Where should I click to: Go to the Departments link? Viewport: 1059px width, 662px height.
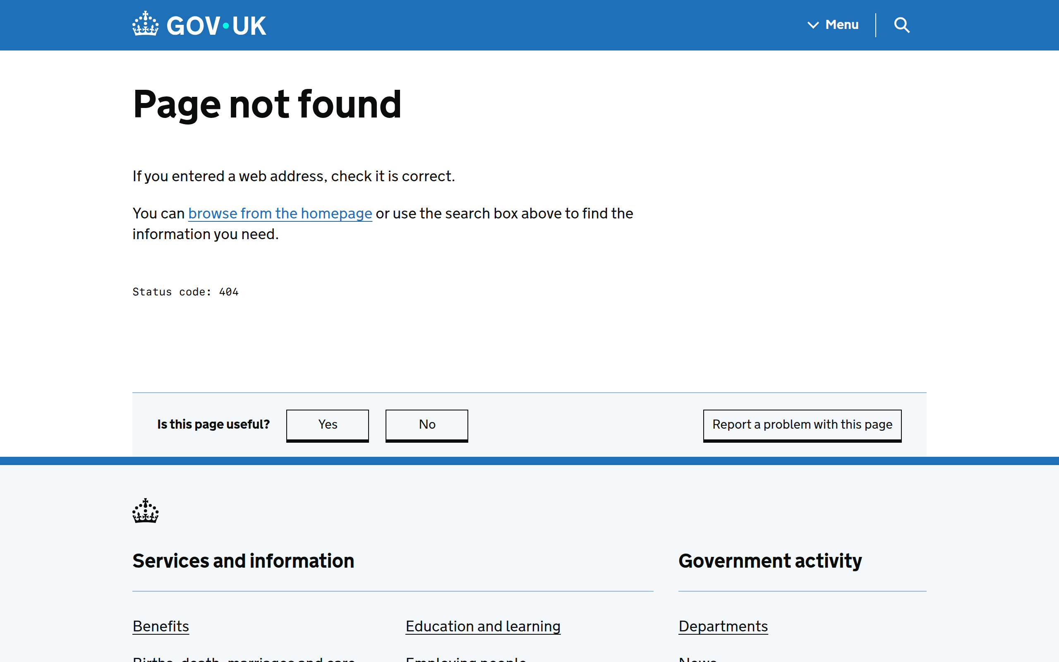click(723, 626)
